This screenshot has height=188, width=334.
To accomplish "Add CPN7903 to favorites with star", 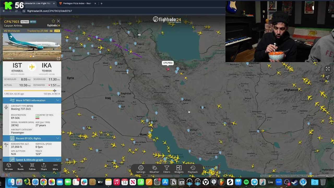I will tap(53, 21).
